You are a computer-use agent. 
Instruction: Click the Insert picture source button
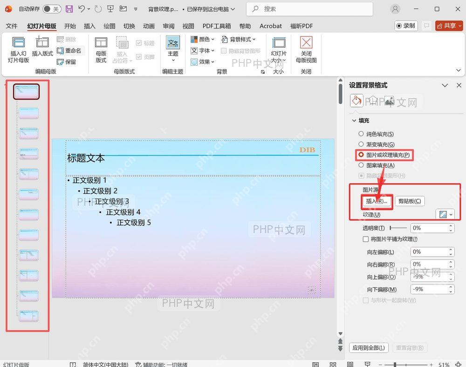377,201
